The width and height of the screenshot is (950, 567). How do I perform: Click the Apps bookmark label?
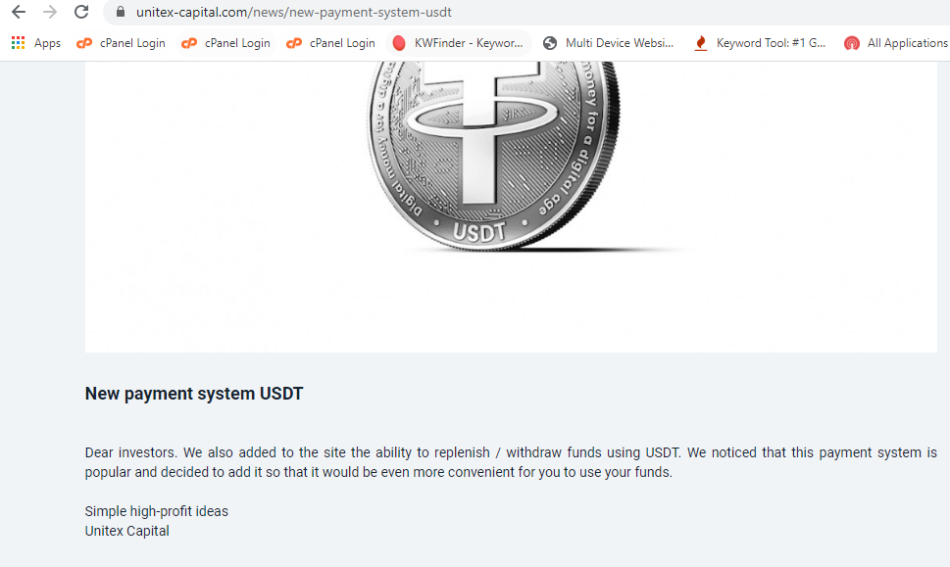point(47,43)
